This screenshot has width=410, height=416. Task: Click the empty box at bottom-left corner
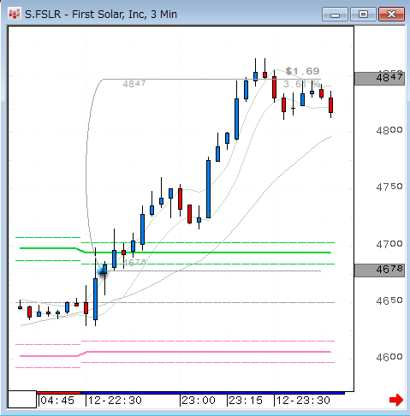tap(22, 399)
